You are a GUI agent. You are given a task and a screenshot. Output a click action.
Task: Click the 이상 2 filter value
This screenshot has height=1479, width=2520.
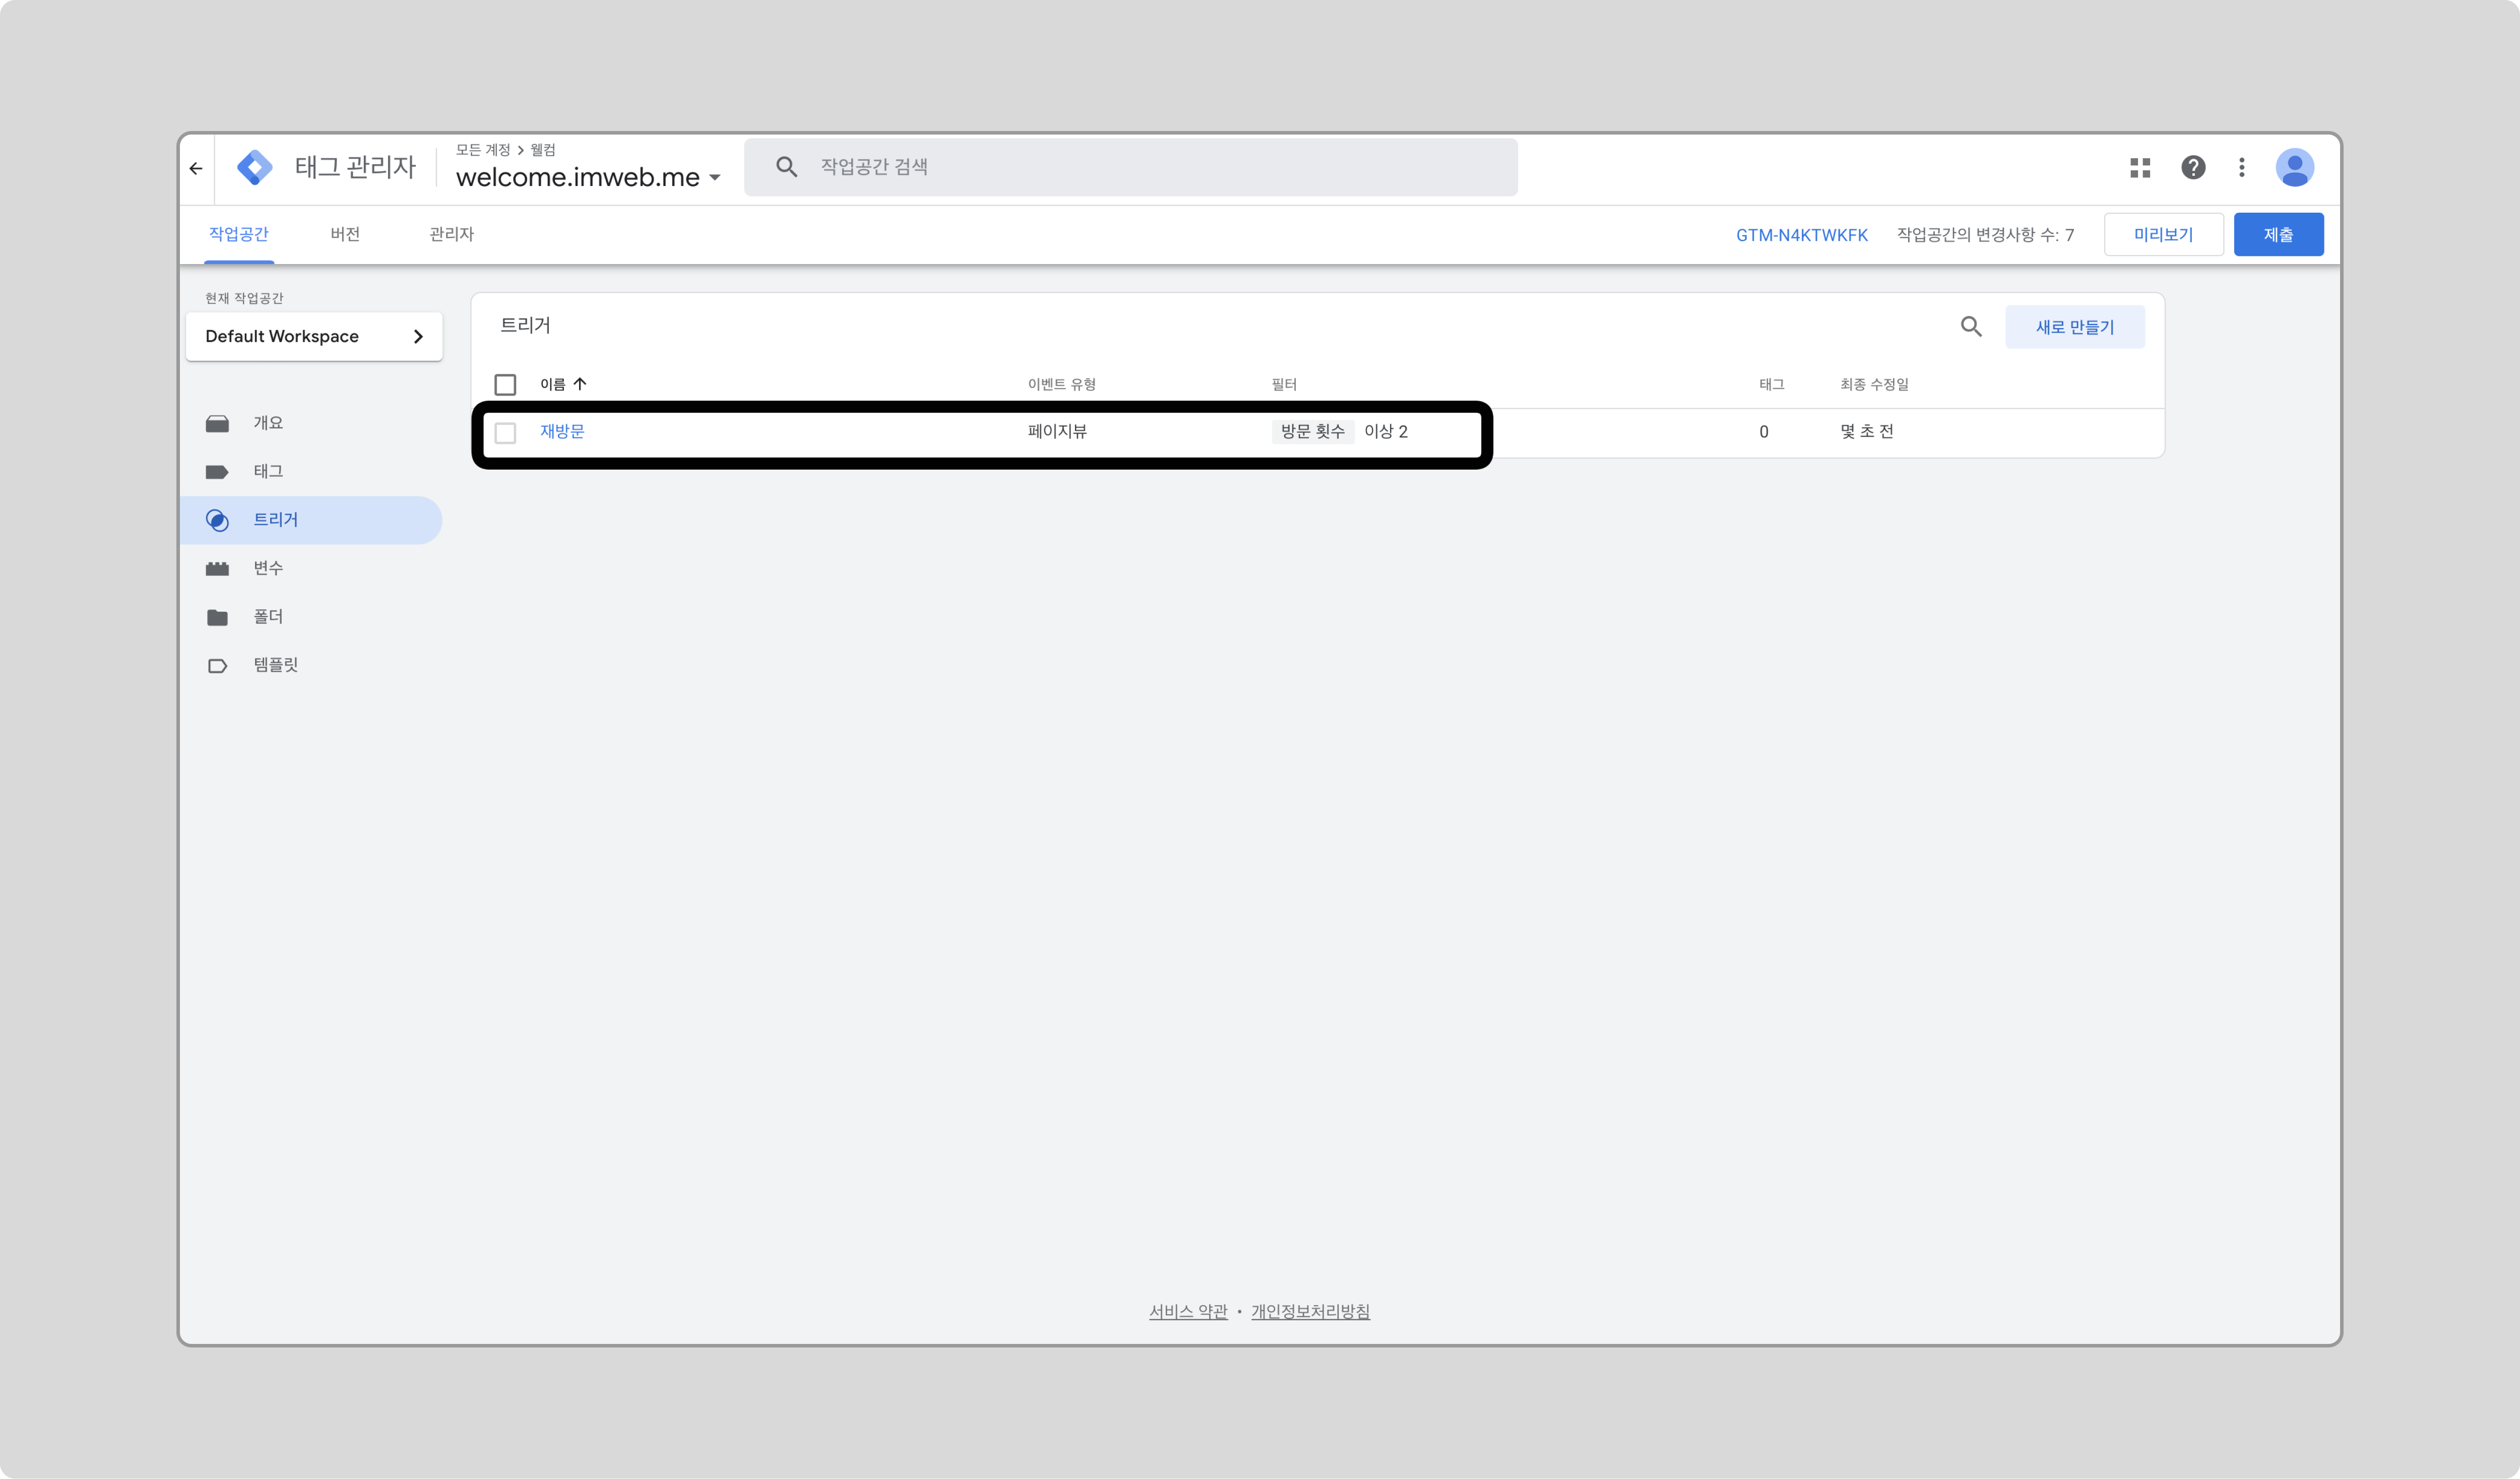[x=1385, y=431]
